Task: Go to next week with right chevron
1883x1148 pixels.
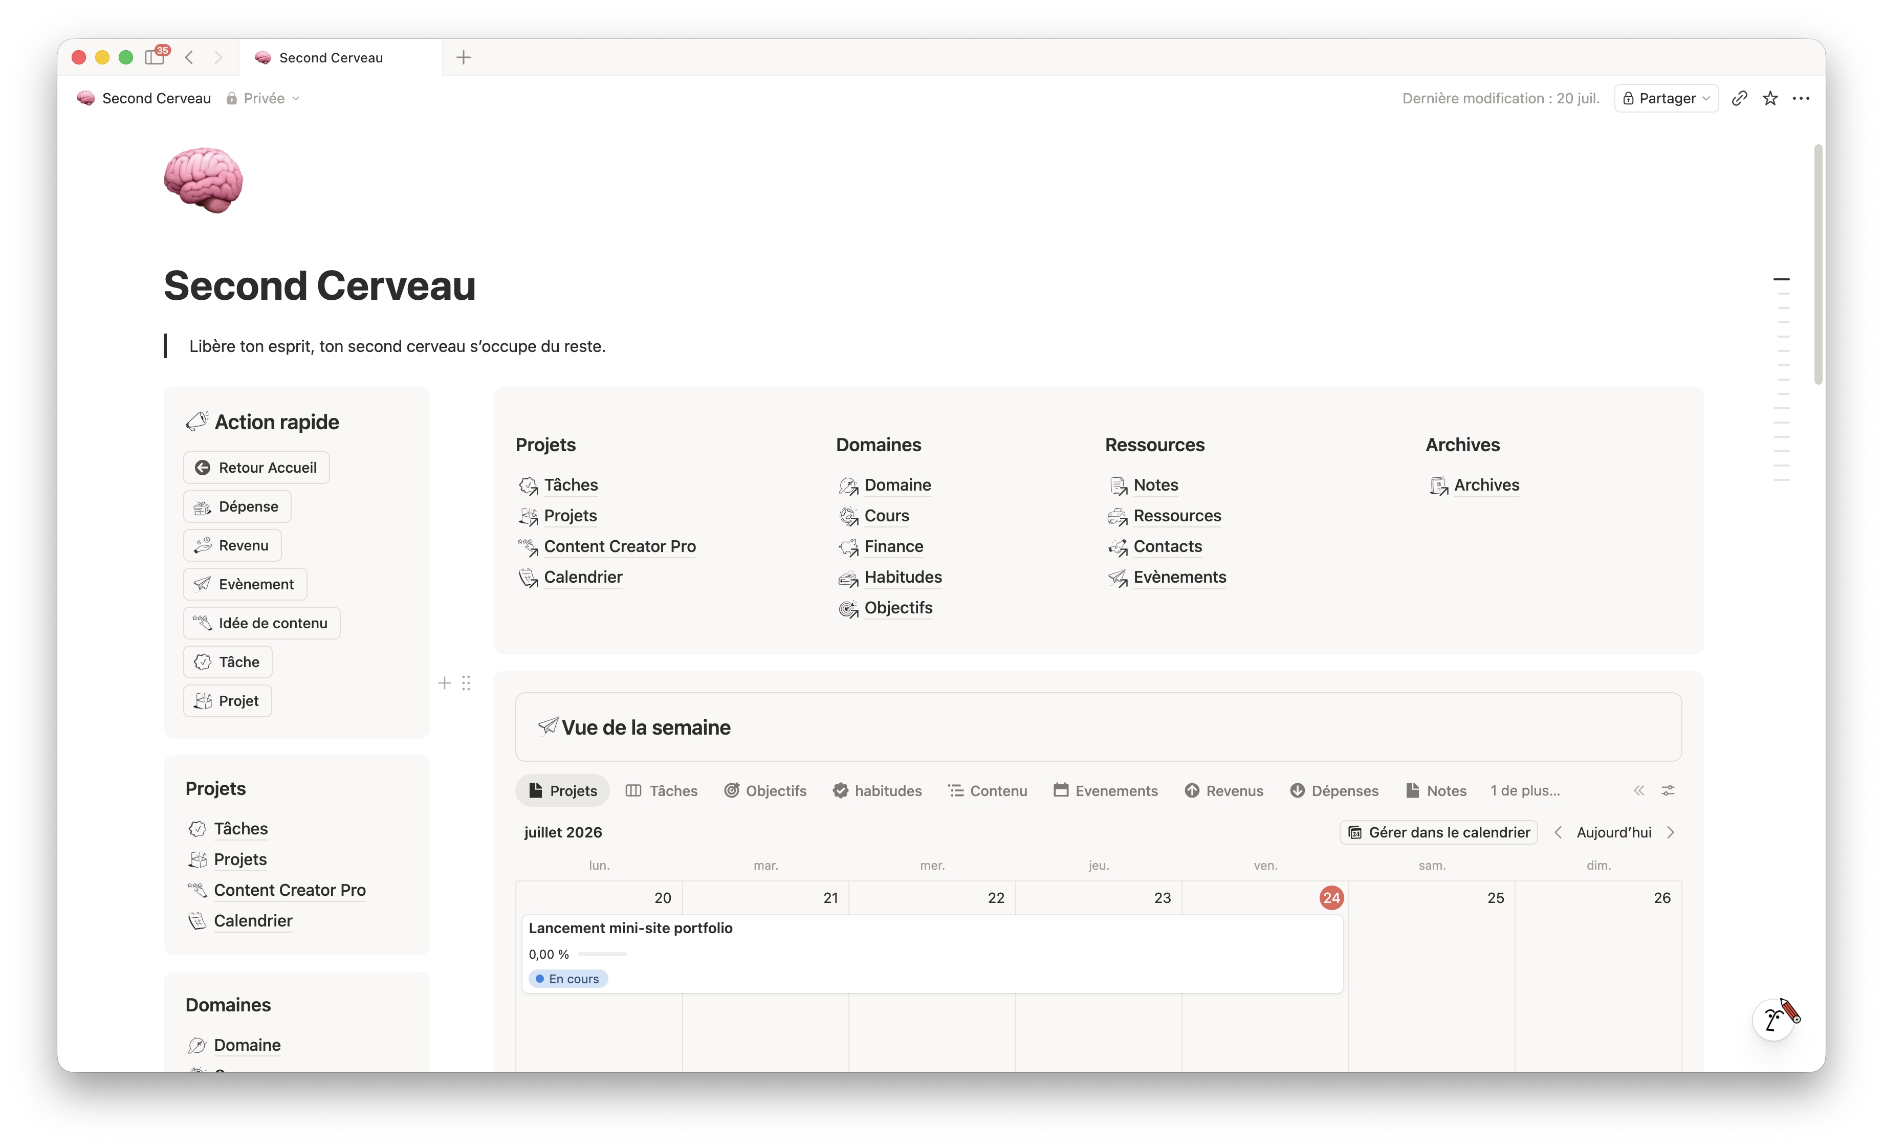Action: 1671,832
